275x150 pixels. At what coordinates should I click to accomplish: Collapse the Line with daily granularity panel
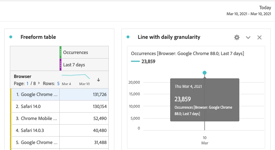point(248,37)
